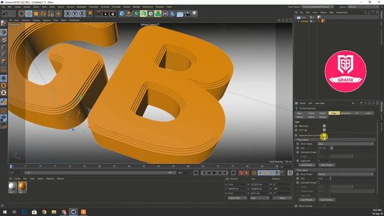This screenshot has height=216, width=384.
Task: Activate the Move tool
Action: coord(29,14)
